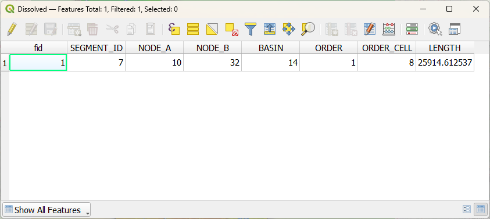This screenshot has width=490, height=219.
Task: Select the LENGTH cell 25914.612537
Action: pos(445,63)
